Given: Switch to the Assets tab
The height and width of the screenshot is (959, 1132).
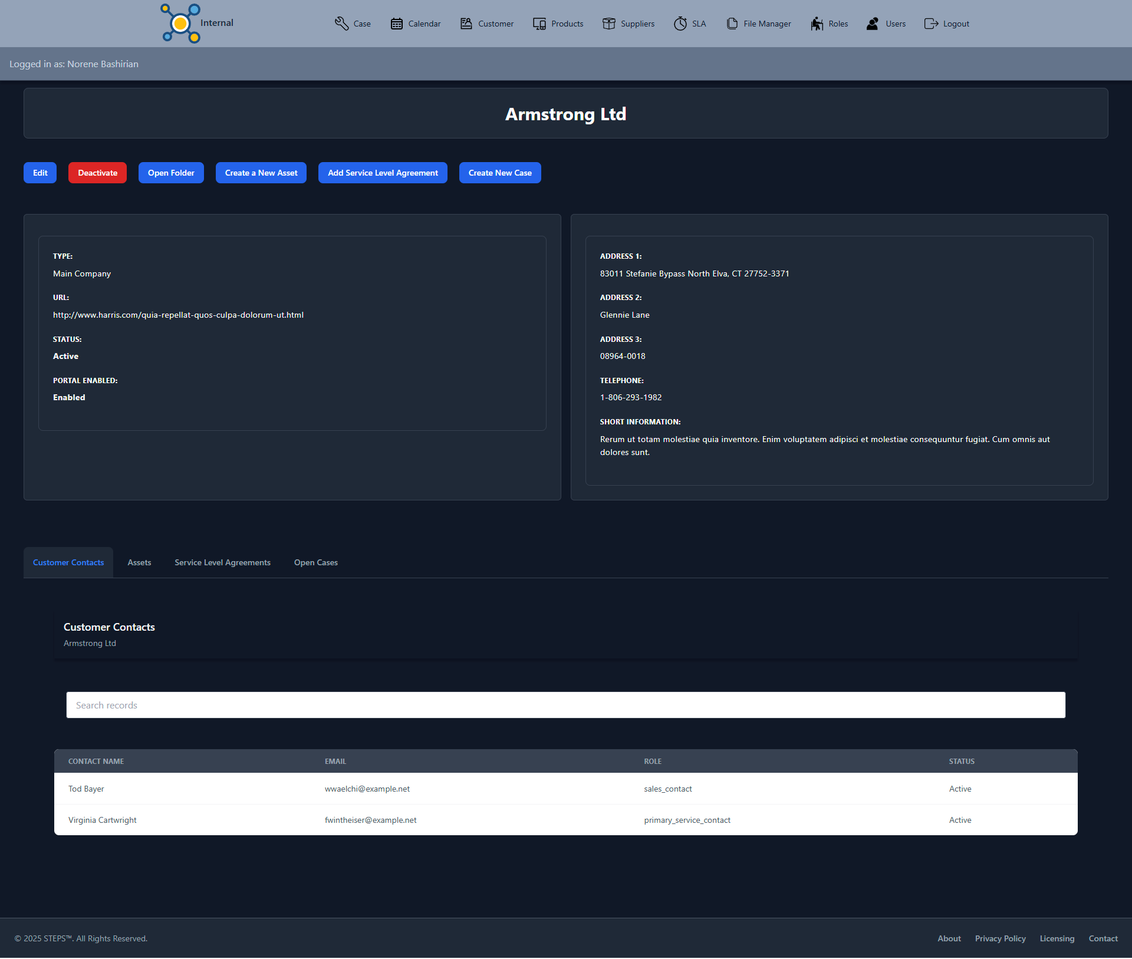Looking at the screenshot, I should coord(139,562).
